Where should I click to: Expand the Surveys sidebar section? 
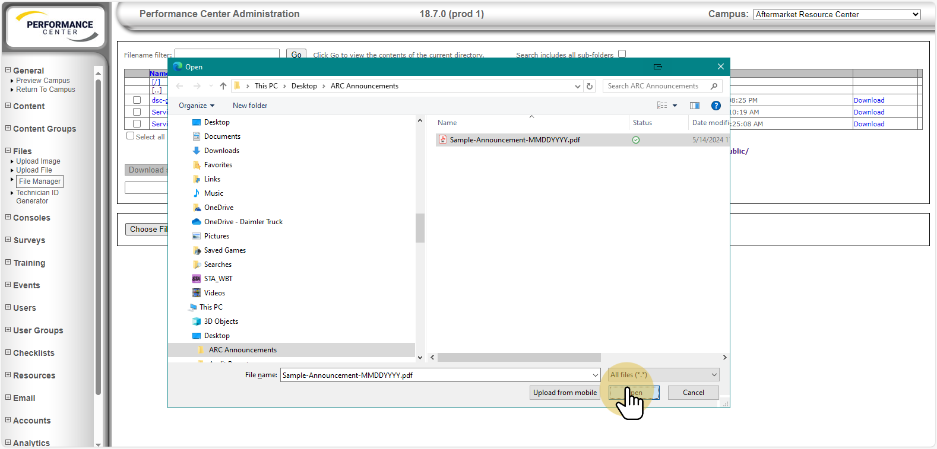pos(8,240)
